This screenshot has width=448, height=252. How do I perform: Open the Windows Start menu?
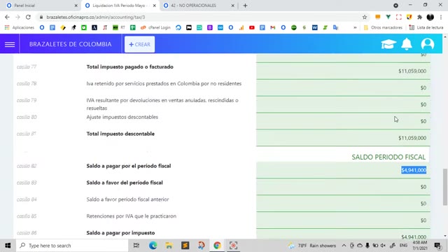(8, 246)
